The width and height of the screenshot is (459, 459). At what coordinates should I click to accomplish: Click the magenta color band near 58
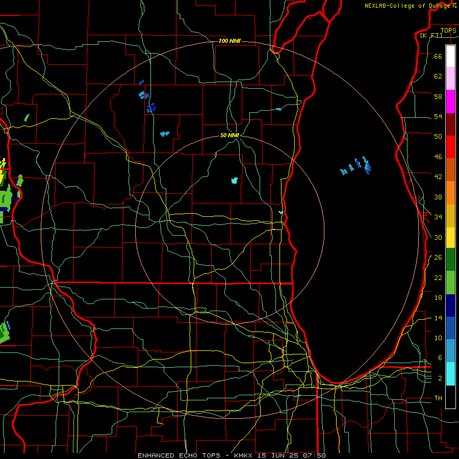coord(450,101)
